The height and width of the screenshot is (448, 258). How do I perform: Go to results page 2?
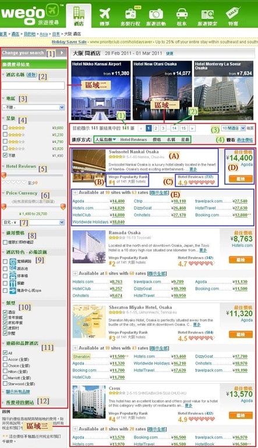coord(156,128)
